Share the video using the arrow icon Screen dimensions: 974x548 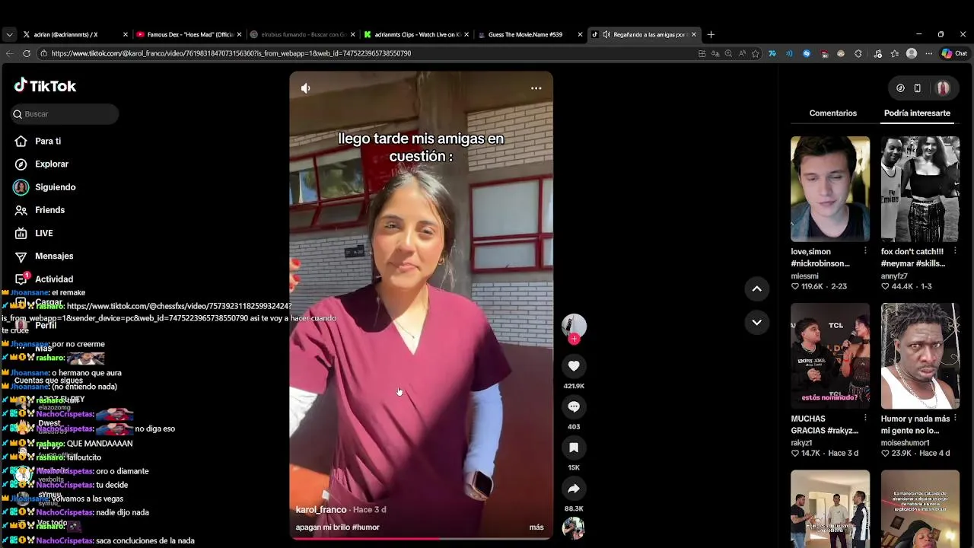tap(574, 489)
